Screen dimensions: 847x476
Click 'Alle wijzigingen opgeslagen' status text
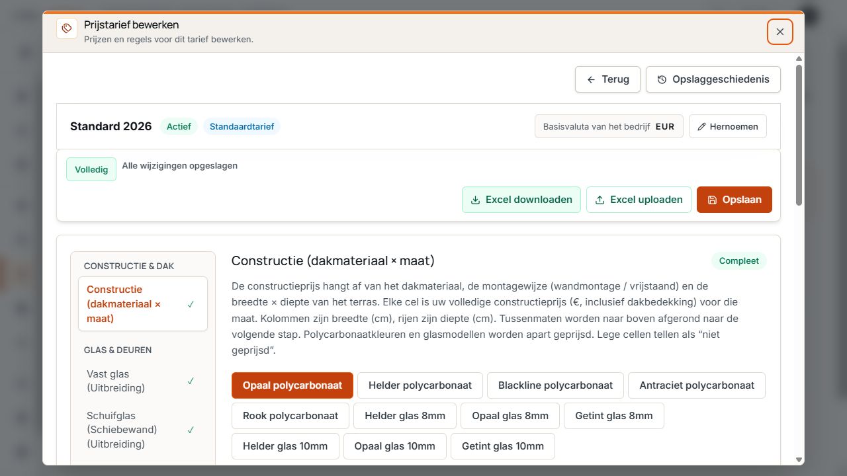tap(180, 166)
